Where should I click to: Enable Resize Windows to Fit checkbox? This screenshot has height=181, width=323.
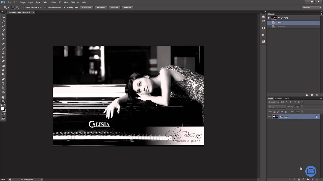click(x=24, y=8)
